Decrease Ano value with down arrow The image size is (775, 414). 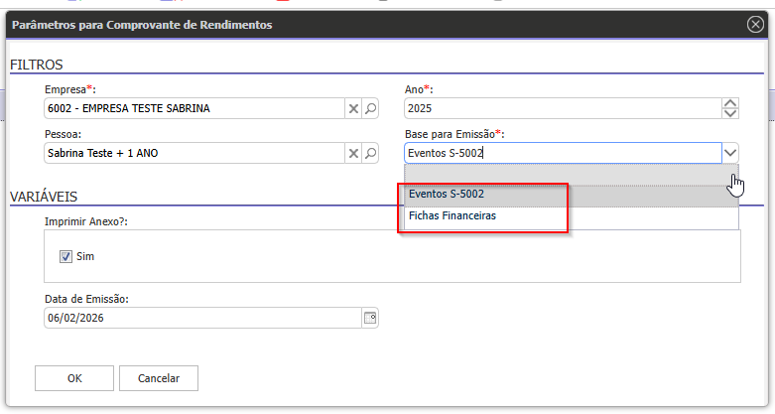point(730,114)
